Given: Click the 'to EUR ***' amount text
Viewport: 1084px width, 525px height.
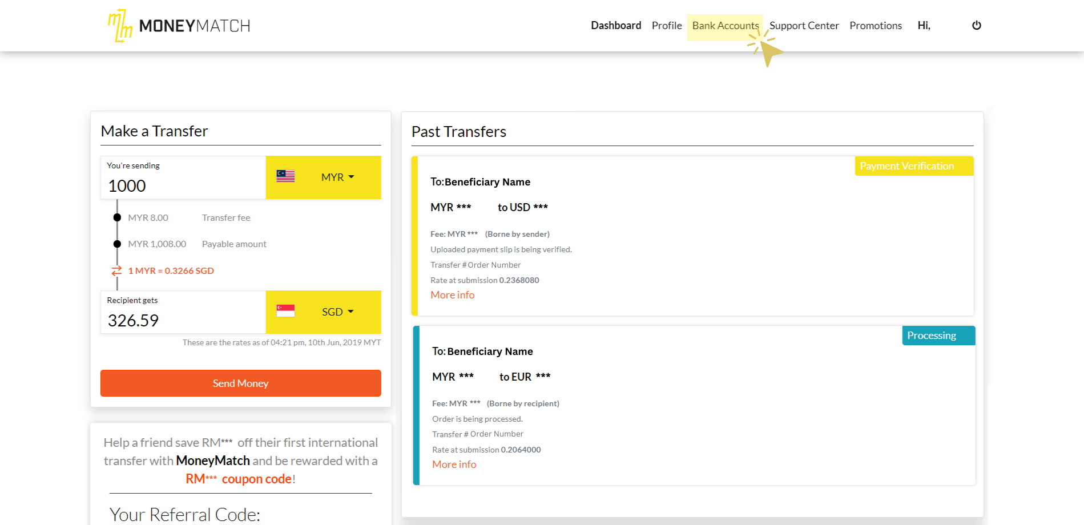Looking at the screenshot, I should pos(525,377).
